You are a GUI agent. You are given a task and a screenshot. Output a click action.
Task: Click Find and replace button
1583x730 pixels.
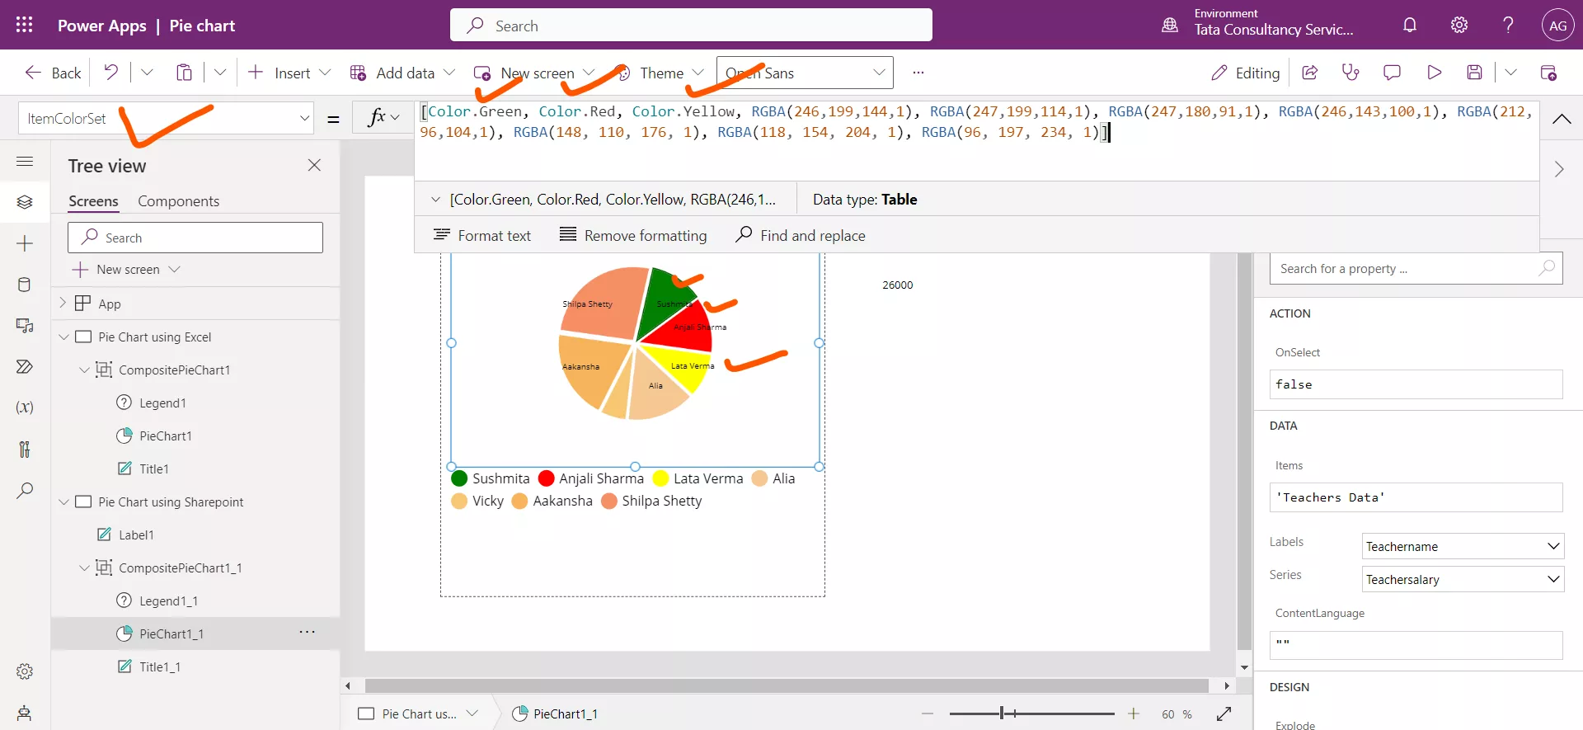pos(800,235)
